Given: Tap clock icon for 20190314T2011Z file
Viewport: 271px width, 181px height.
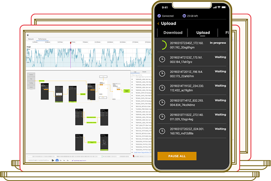Looking at the screenshot, I should [x=162, y=74].
